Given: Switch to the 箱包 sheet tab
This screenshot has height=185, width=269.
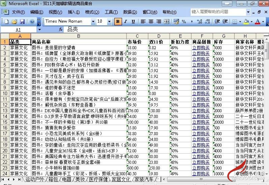Looking at the screenshot, I should click(x=53, y=179).
